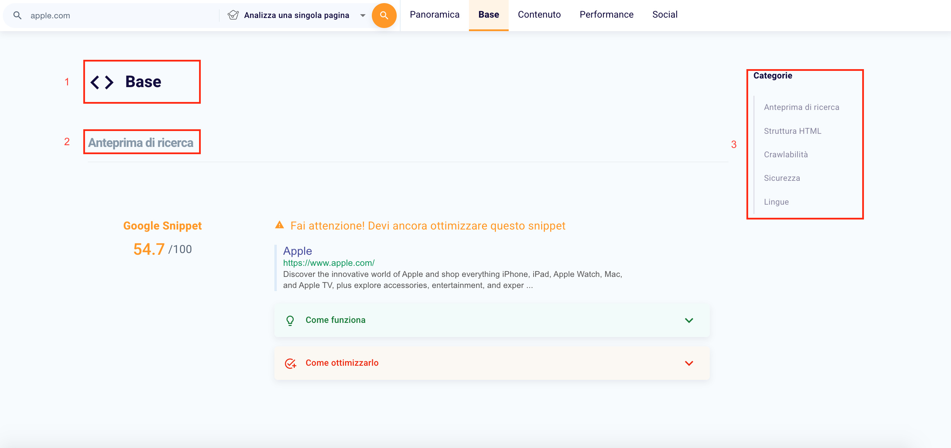Open the Struttura HTML category
951x448 pixels.
793,131
